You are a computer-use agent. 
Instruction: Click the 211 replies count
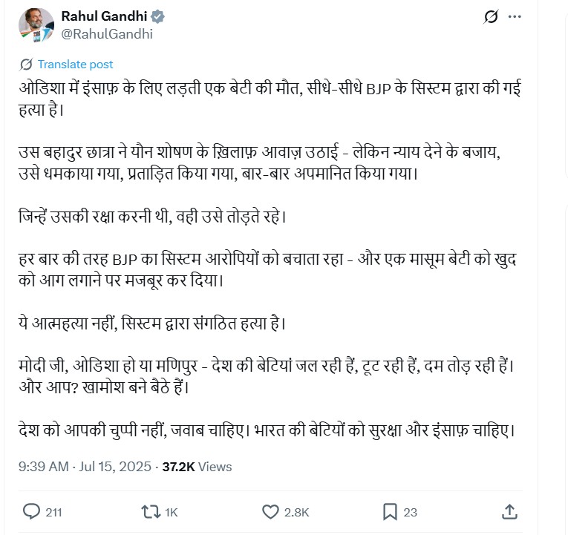(x=53, y=512)
